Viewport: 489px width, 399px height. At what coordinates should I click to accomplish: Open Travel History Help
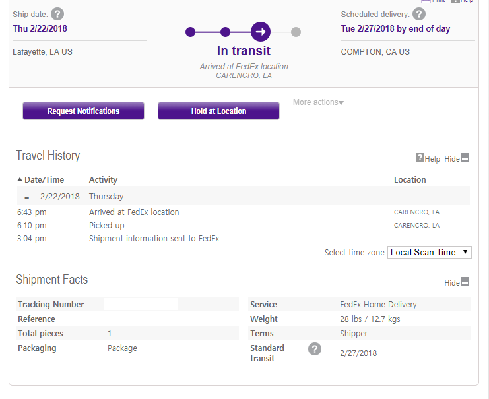(x=428, y=158)
